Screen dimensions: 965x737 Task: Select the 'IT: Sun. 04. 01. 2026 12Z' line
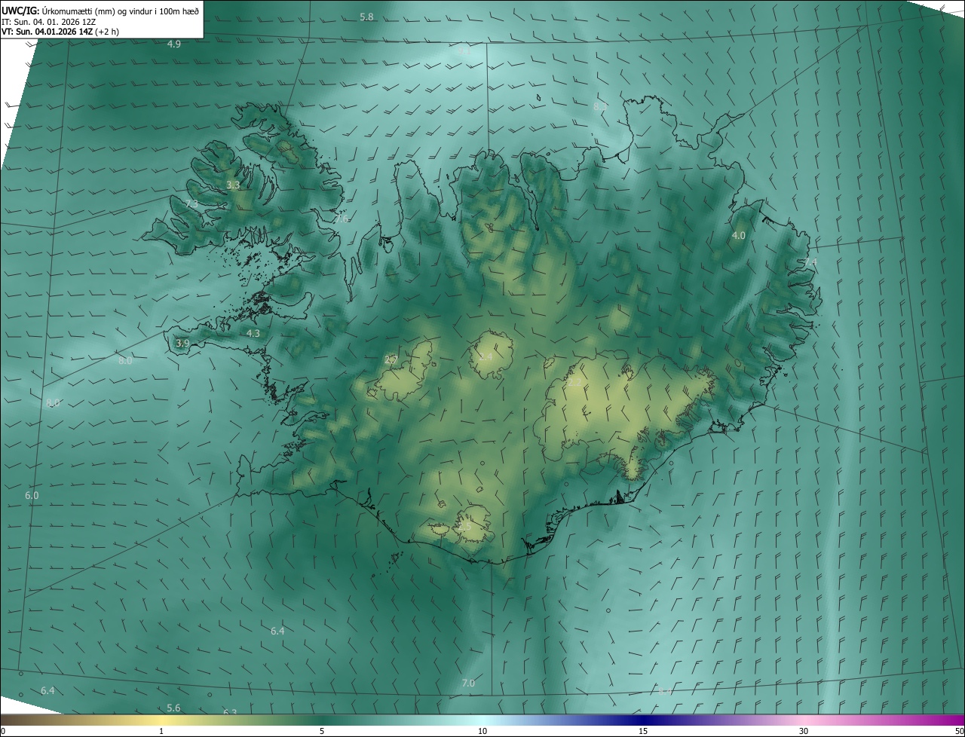[x=49, y=22]
